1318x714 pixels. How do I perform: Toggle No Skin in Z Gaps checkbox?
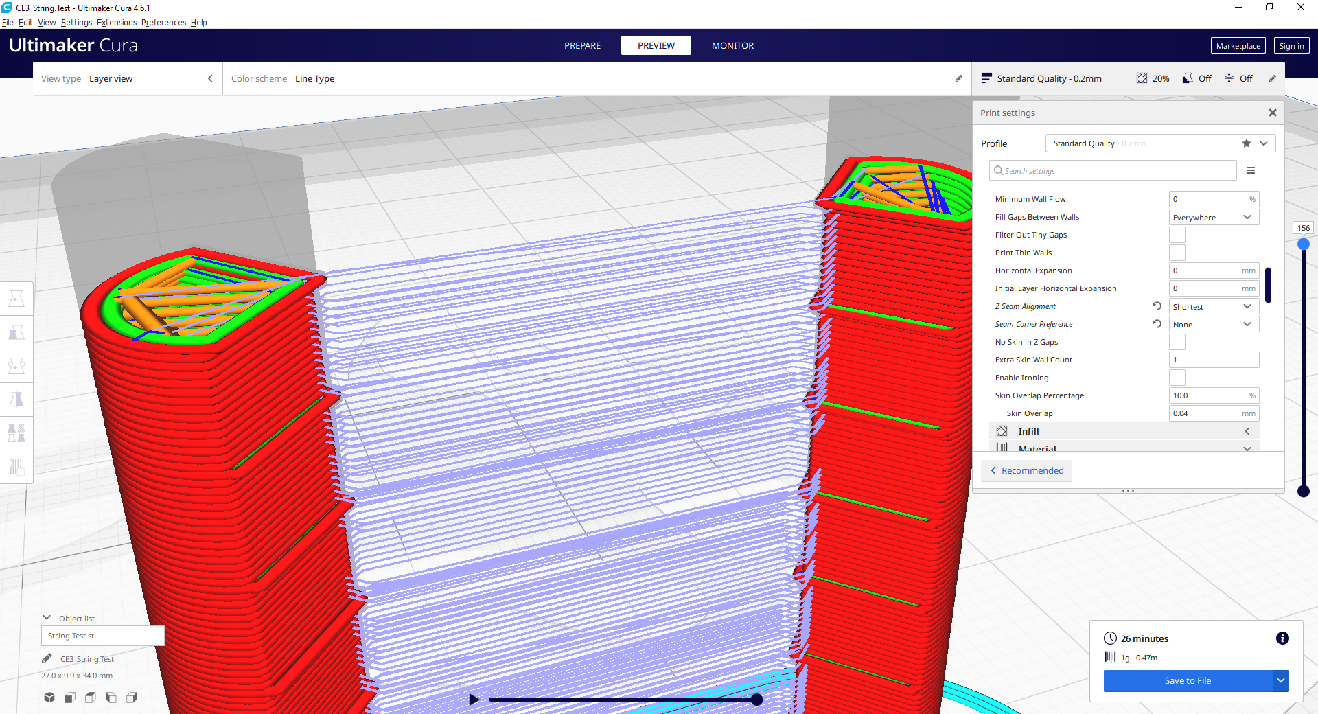1177,342
